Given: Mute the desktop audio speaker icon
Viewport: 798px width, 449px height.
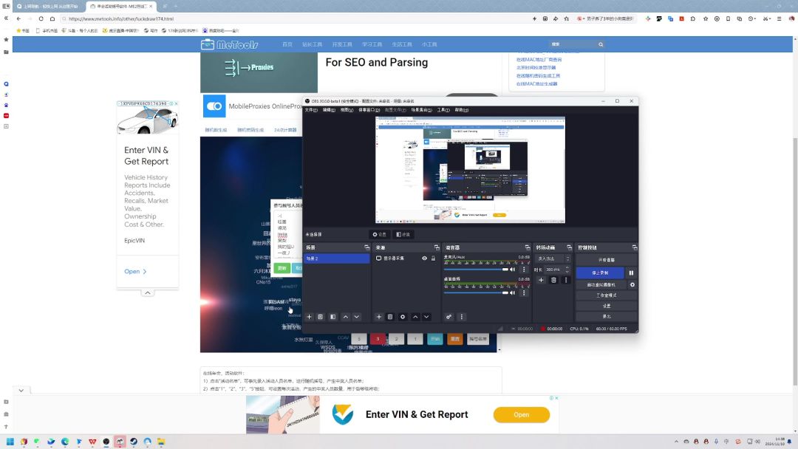Looking at the screenshot, I should 513,292.
